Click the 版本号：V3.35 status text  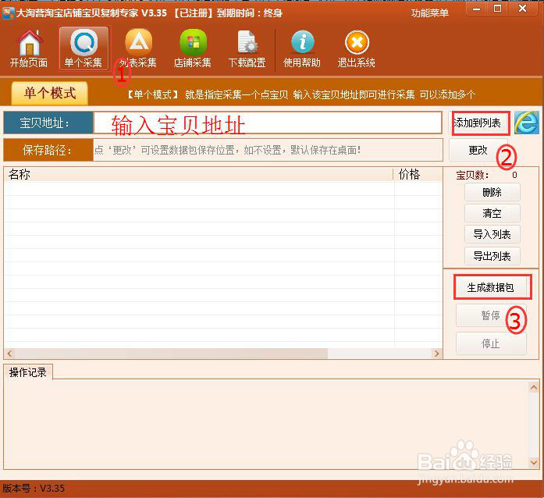pos(34,489)
